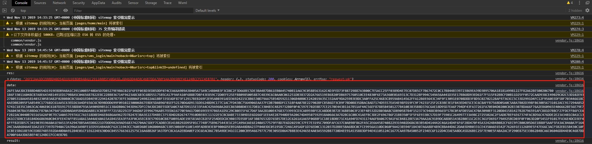The height and width of the screenshot is (144, 592).
Task: Switch to the Security tab
Action: [79, 3]
